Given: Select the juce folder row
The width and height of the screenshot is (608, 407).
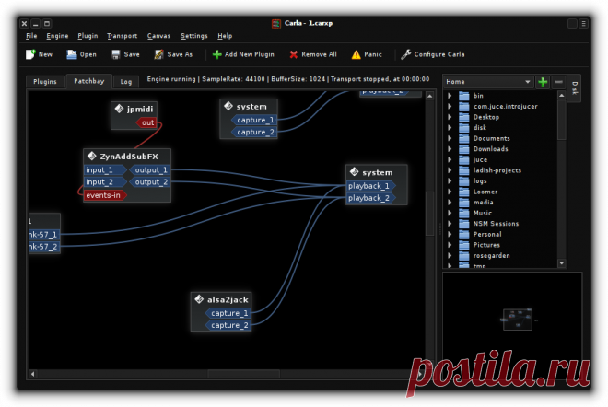Looking at the screenshot, I should pyautogui.click(x=503, y=159).
